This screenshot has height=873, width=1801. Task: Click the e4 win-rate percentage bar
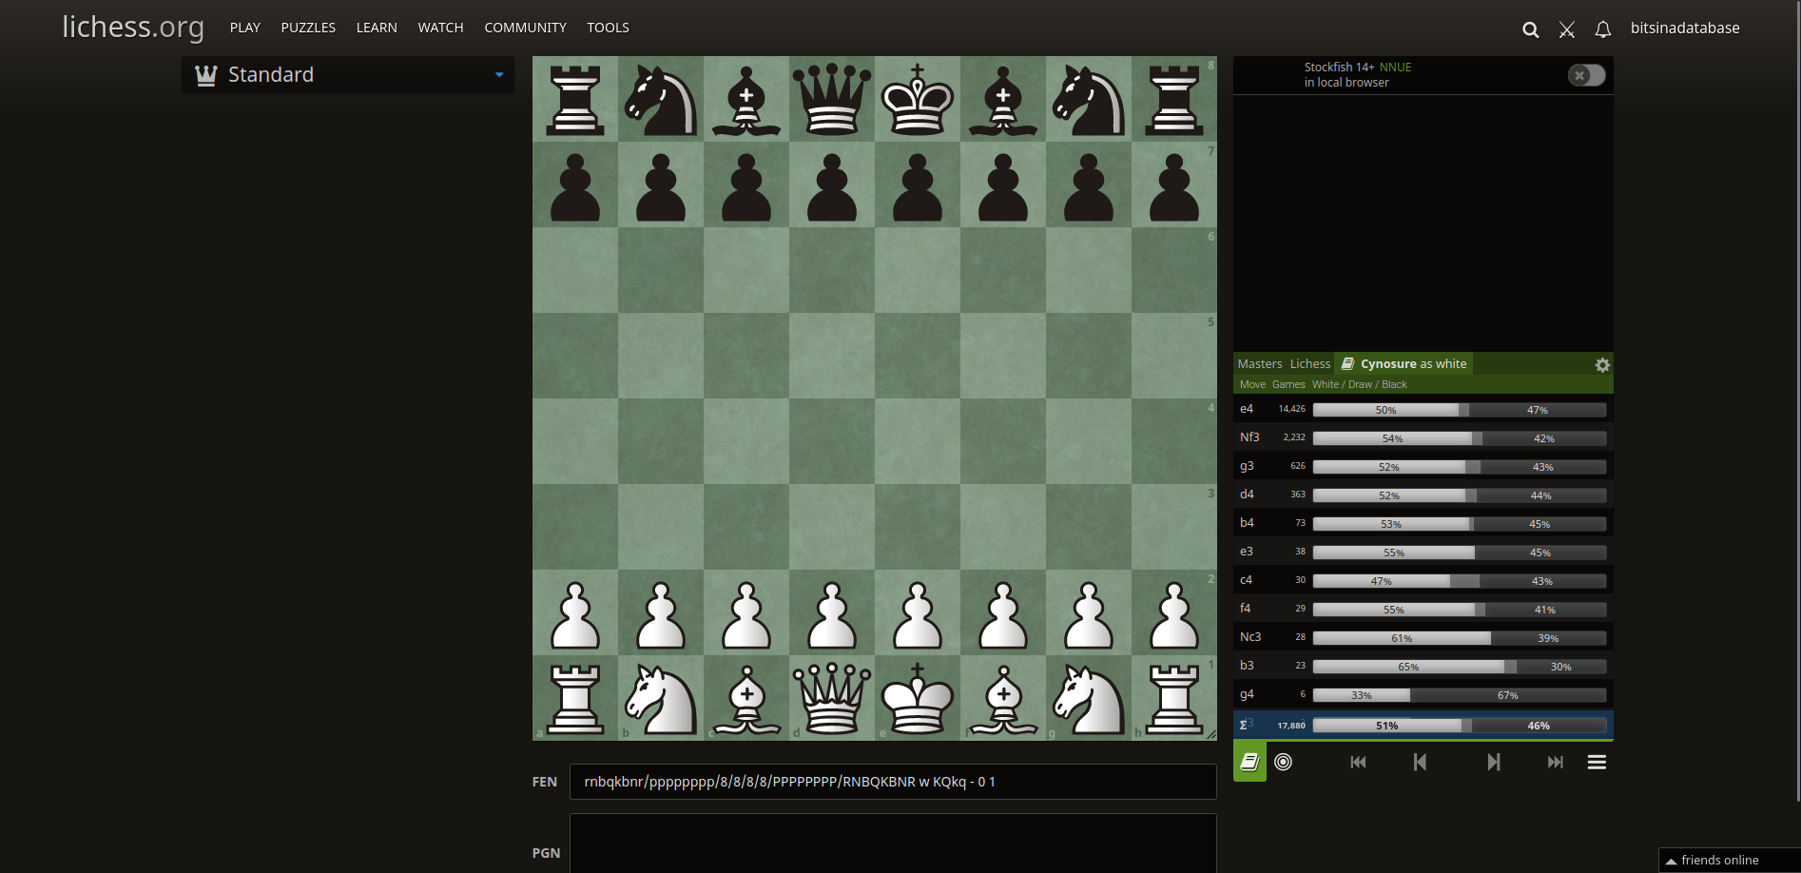1385,409
